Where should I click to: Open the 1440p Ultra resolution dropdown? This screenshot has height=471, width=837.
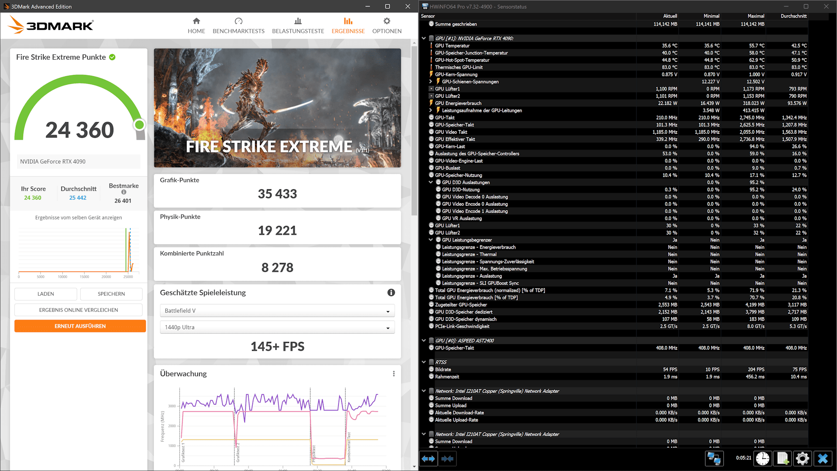277,328
